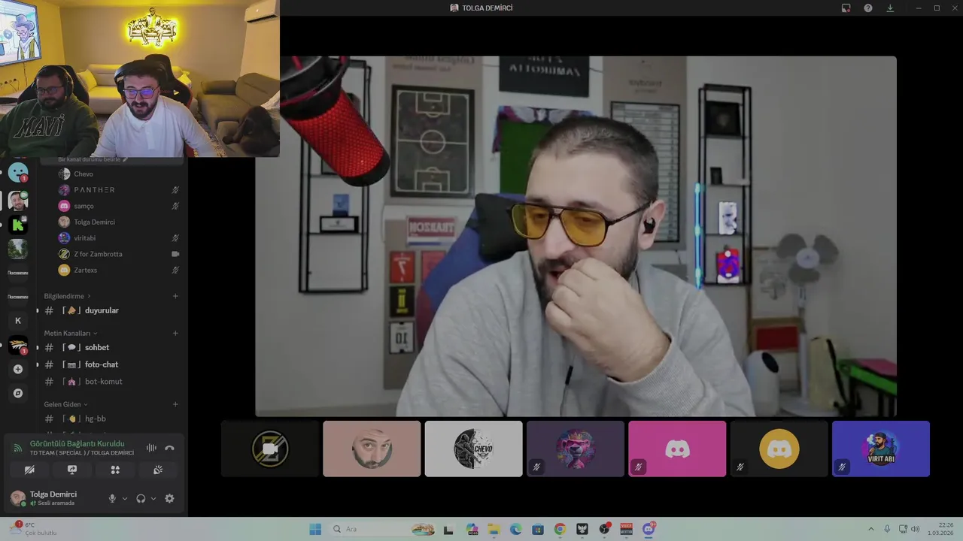Show hidden system tray icons

(871, 529)
